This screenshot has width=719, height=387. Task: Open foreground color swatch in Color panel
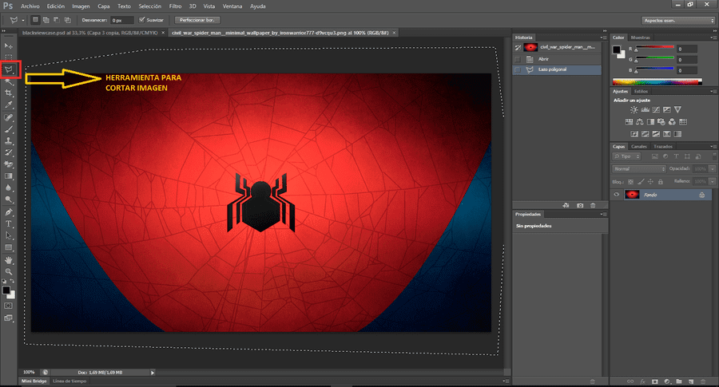[x=617, y=50]
